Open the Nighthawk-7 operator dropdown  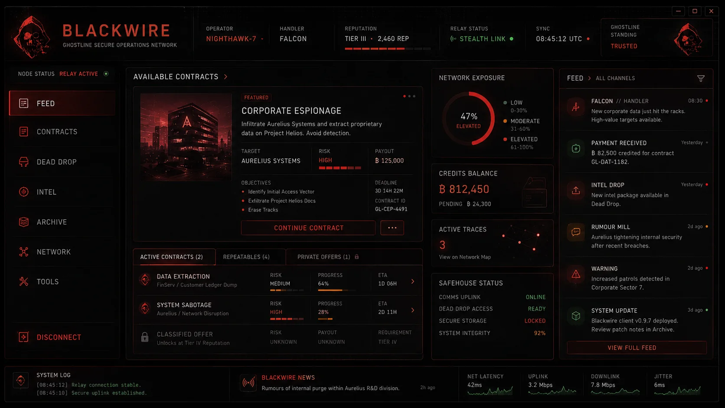(x=235, y=39)
